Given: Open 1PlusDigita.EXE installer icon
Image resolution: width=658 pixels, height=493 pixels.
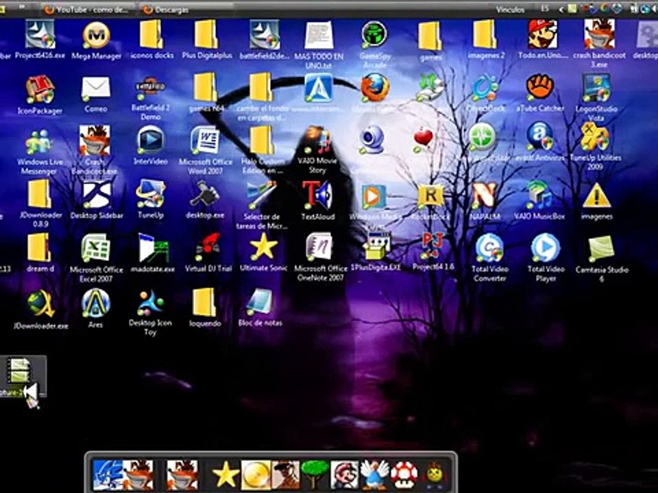Looking at the screenshot, I should 376,248.
